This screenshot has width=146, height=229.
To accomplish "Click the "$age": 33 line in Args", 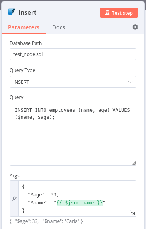I will pyautogui.click(x=43, y=195).
